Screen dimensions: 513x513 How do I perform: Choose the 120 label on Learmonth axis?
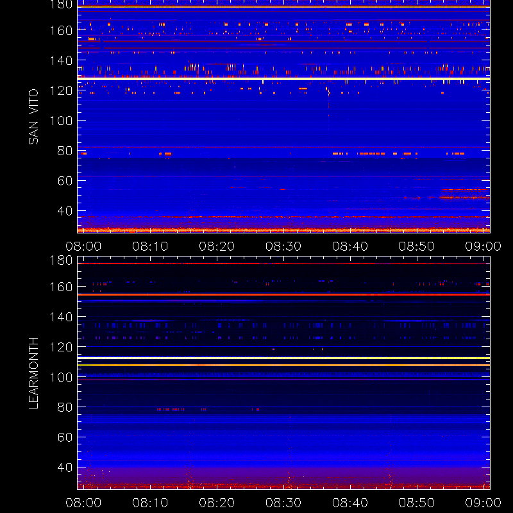61,347
